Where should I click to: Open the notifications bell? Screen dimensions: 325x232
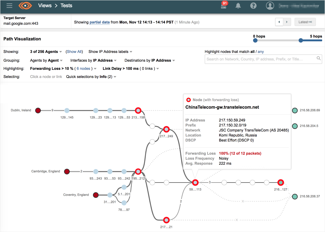coord(238,6)
